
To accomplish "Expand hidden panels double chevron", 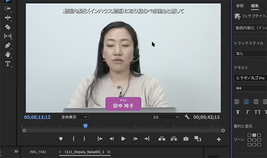I will pyautogui.click(x=16, y=151).
